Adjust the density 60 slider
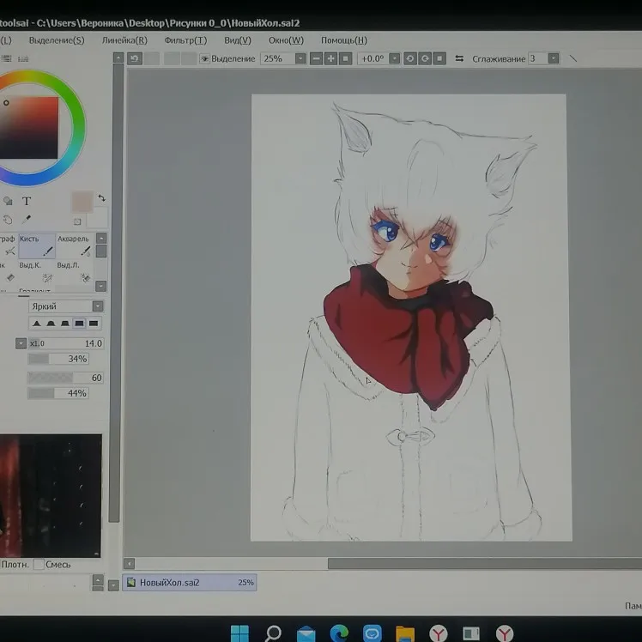This screenshot has width=642, height=642. point(65,378)
